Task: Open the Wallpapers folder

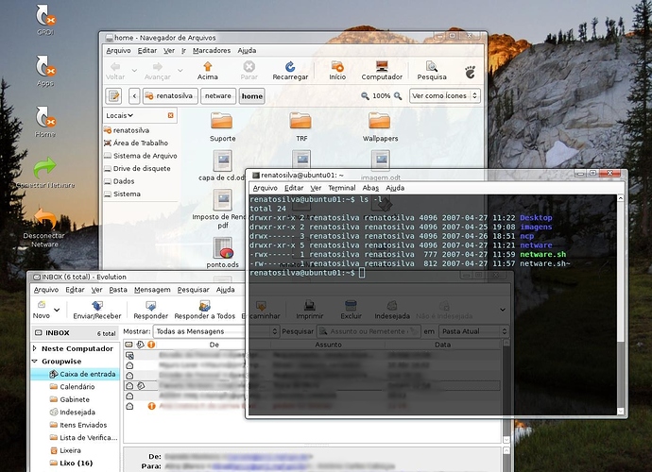Action: coord(380,127)
